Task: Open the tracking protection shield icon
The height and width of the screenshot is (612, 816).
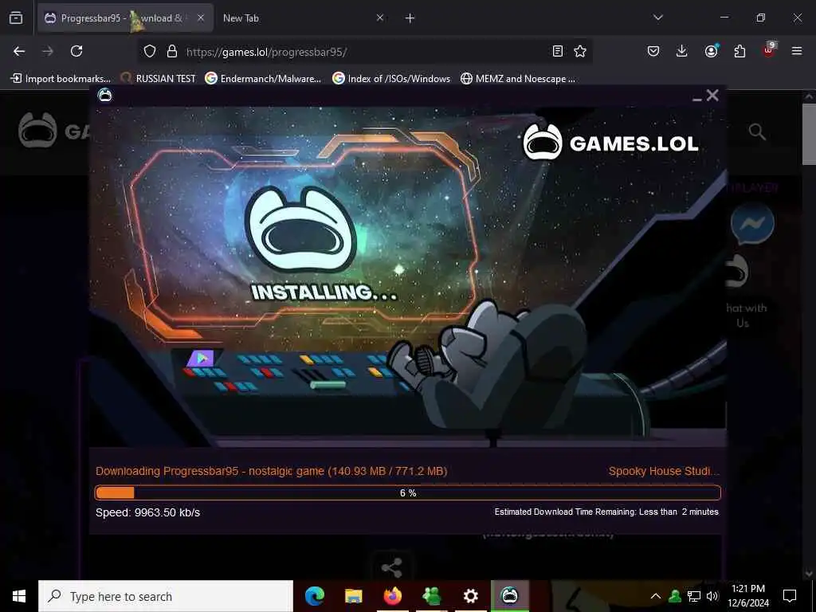Action: (150, 51)
